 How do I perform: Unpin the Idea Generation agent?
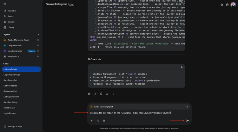pos(38,51)
